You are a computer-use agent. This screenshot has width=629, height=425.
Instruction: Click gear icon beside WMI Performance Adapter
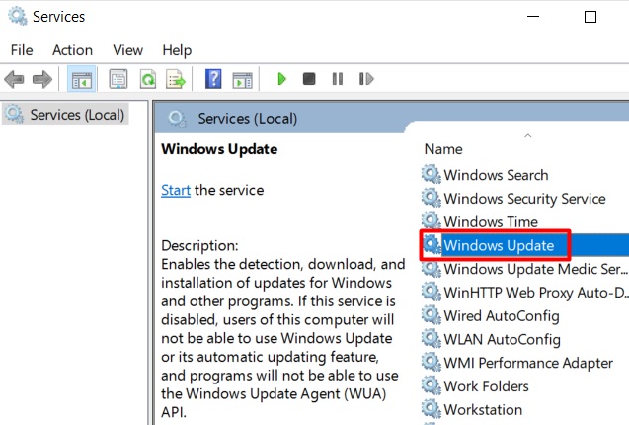tap(432, 363)
